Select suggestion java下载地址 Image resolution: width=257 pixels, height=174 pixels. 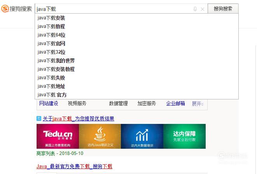click(x=136, y=86)
